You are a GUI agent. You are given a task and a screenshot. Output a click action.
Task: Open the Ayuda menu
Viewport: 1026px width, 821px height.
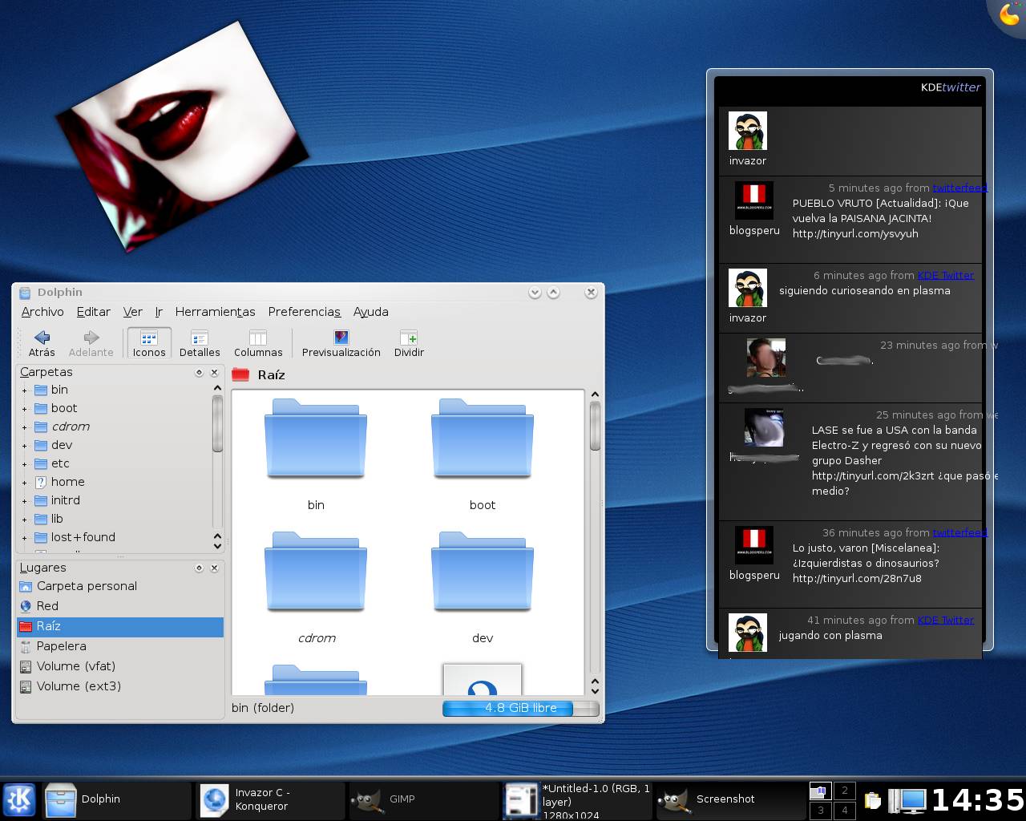[x=371, y=312]
